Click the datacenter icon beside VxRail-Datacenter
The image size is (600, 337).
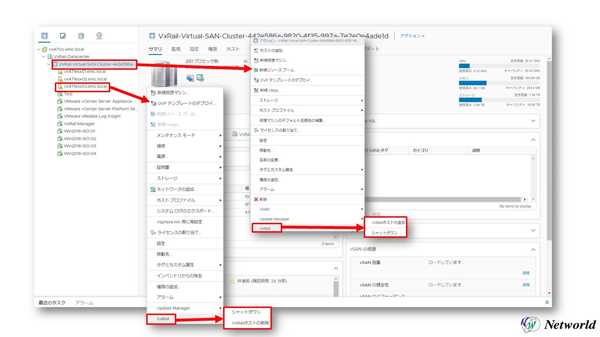(50, 57)
